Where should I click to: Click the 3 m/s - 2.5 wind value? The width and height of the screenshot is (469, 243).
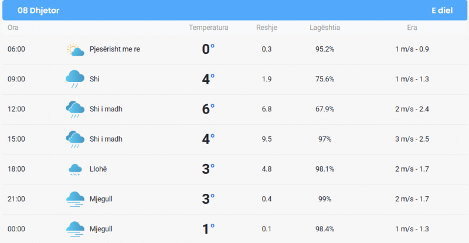[x=412, y=139]
